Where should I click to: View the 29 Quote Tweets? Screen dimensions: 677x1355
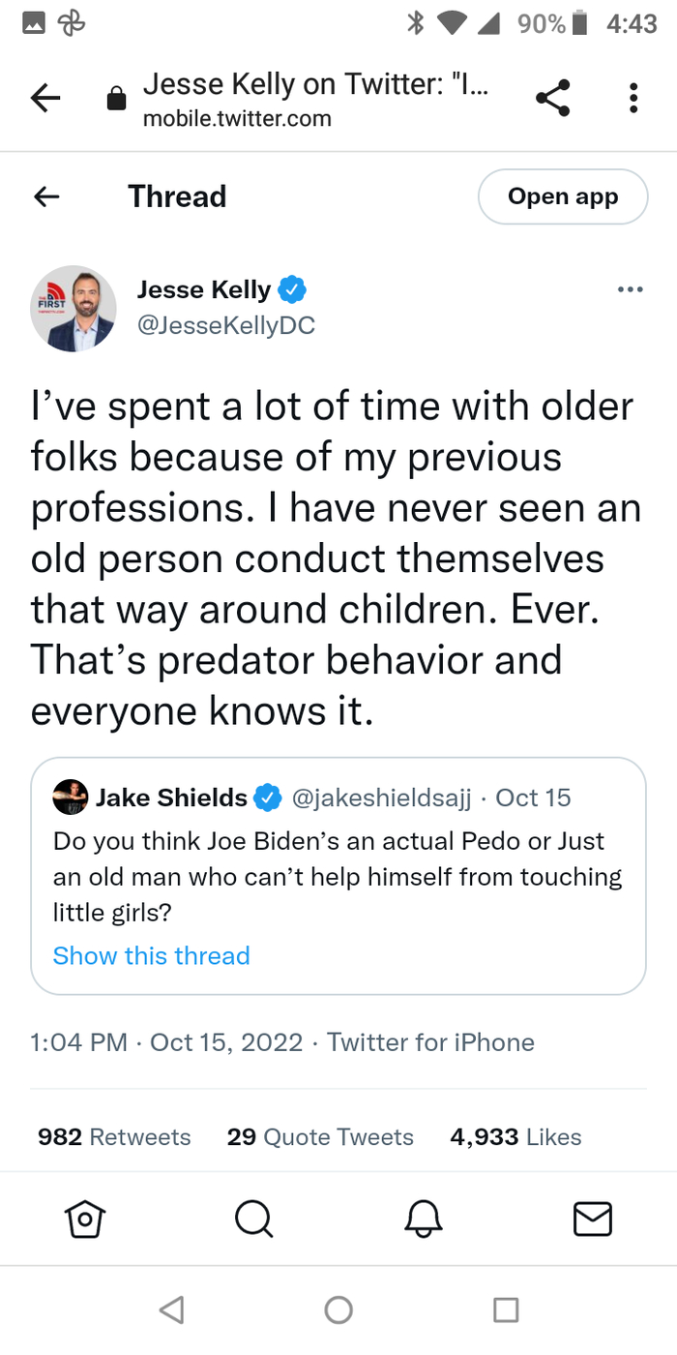click(320, 1137)
